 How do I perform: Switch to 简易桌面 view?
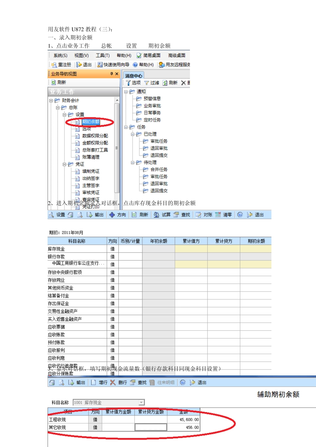point(149,56)
